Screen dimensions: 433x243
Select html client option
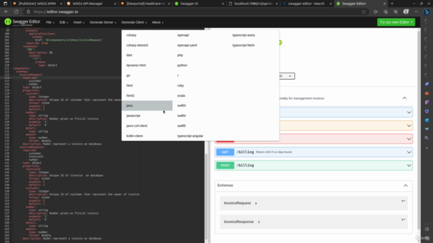coord(147,86)
